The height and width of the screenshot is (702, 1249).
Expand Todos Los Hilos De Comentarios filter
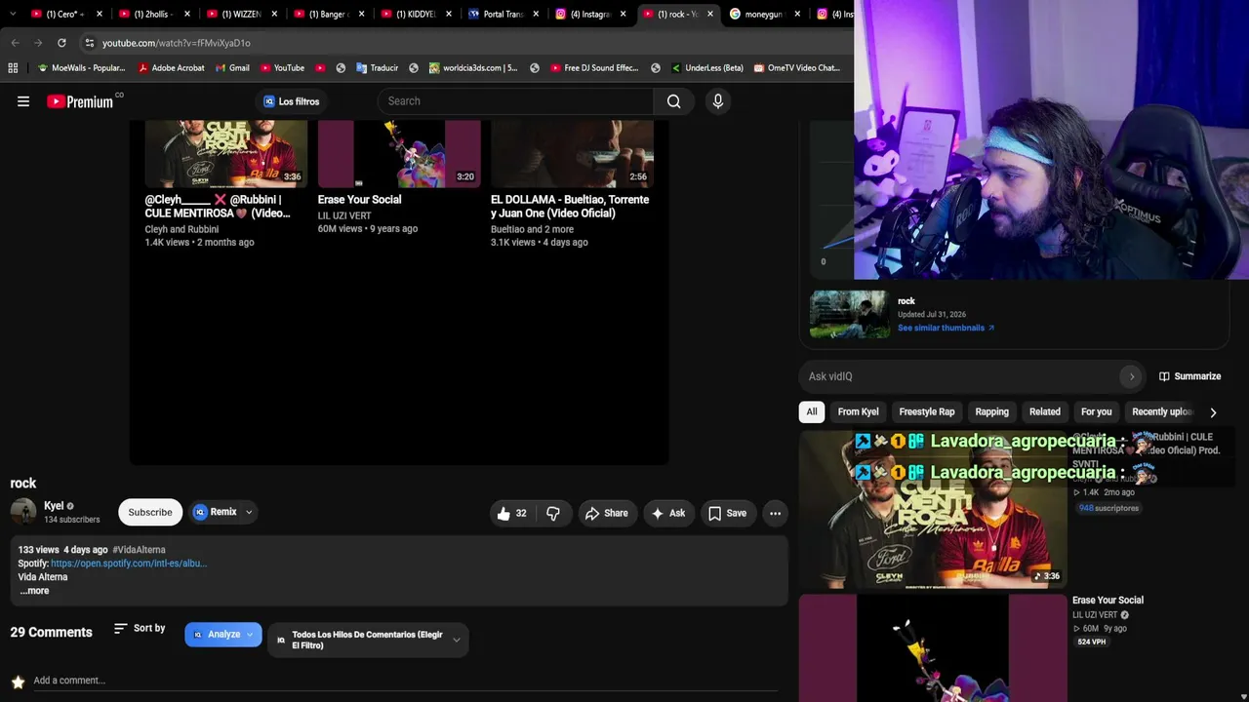368,640
